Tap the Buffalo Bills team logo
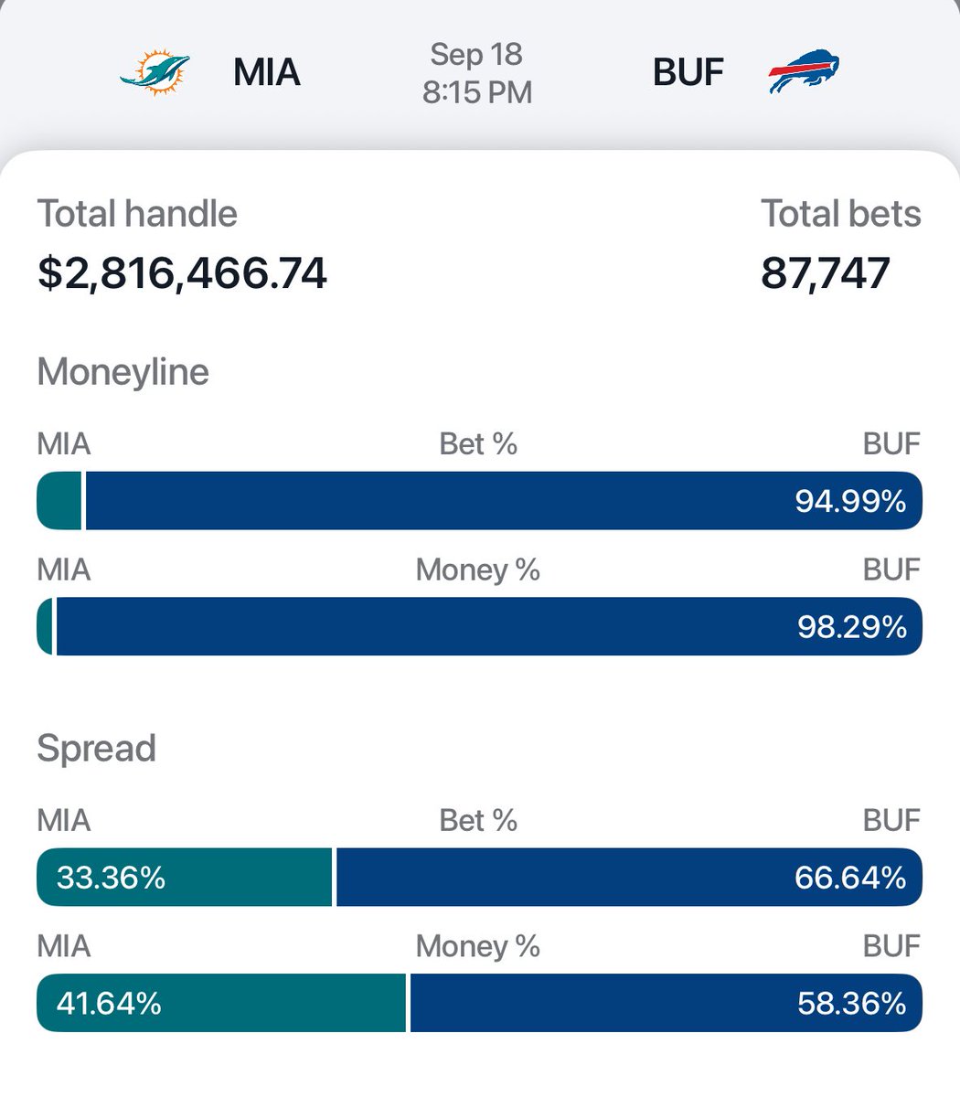 point(804,72)
